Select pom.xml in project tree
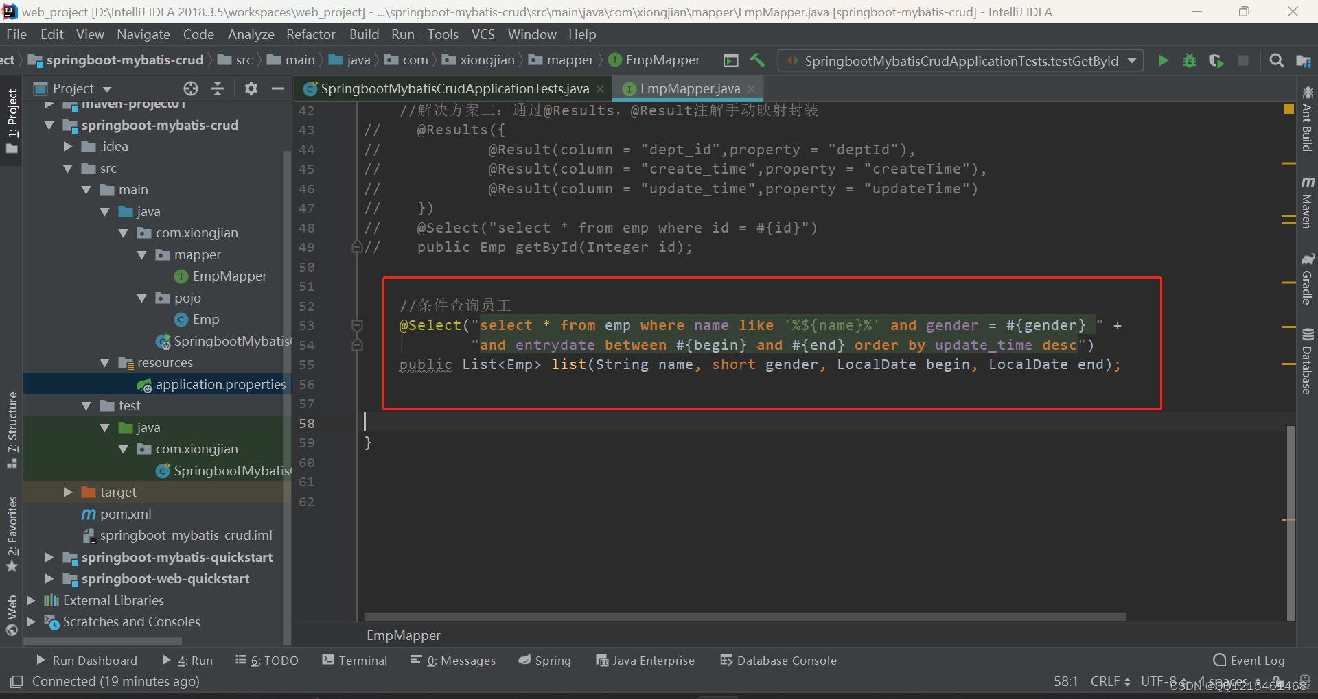 [x=117, y=514]
